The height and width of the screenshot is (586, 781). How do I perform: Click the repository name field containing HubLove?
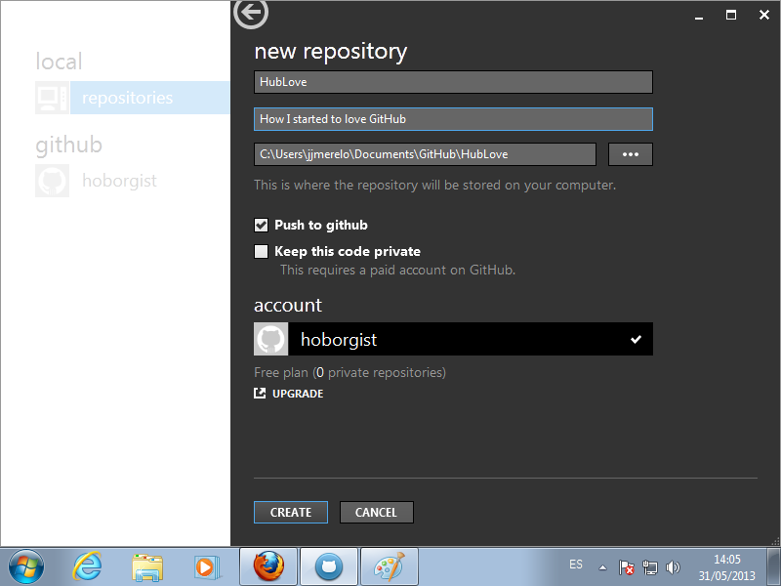click(x=453, y=82)
